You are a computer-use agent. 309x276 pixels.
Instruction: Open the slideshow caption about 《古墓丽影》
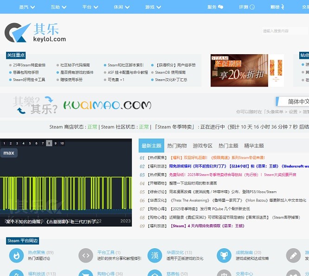[x=51, y=222]
